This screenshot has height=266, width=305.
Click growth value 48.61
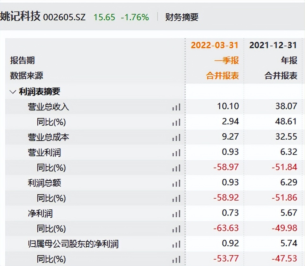coord(286,122)
